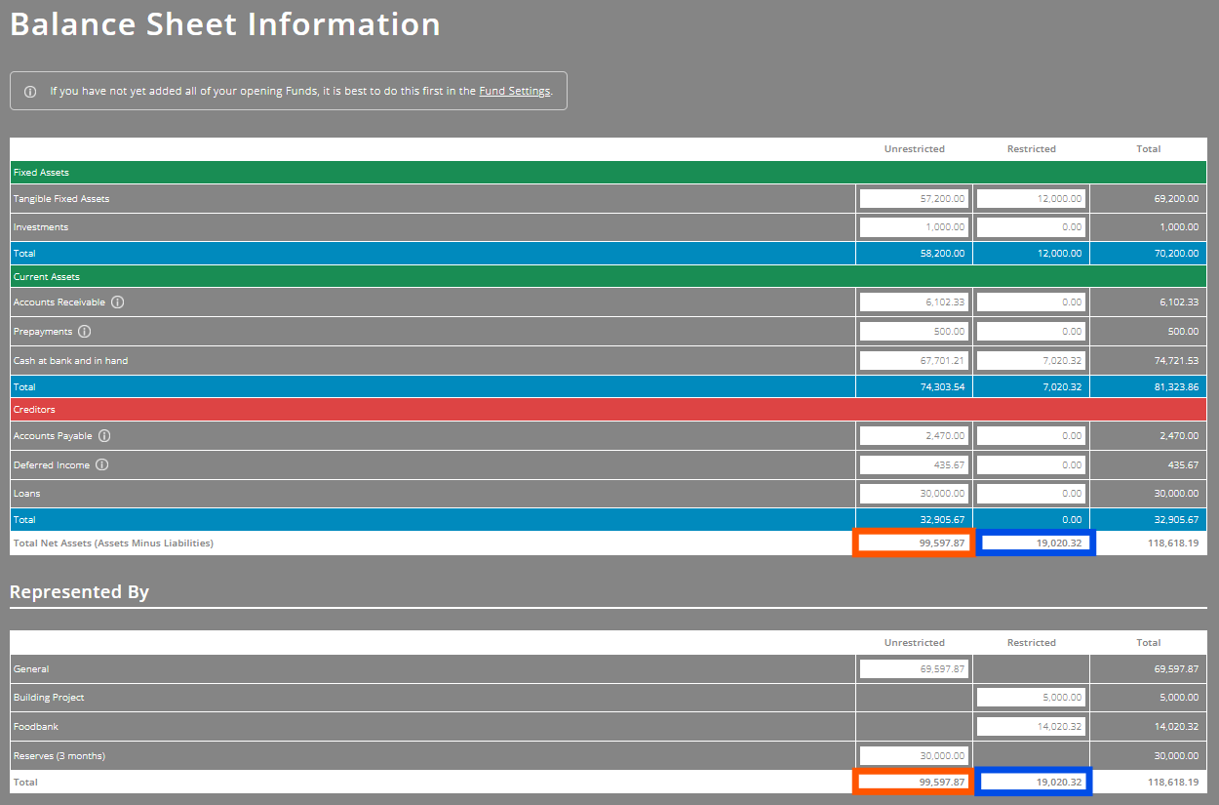Open the Fund Settings link
1219x805 pixels.
(515, 91)
